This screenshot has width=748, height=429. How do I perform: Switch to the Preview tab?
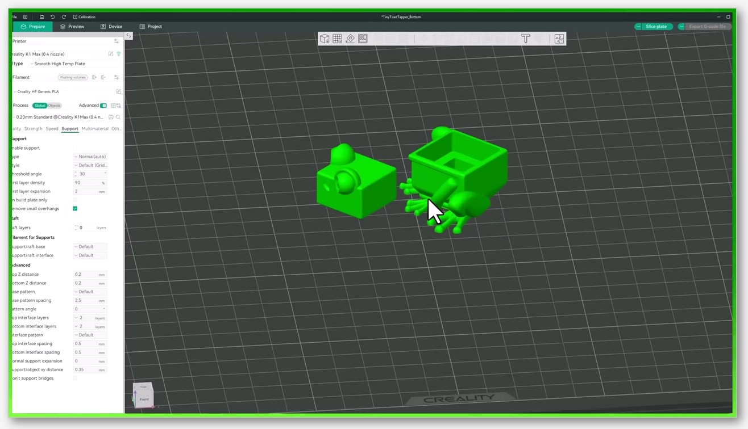click(72, 27)
